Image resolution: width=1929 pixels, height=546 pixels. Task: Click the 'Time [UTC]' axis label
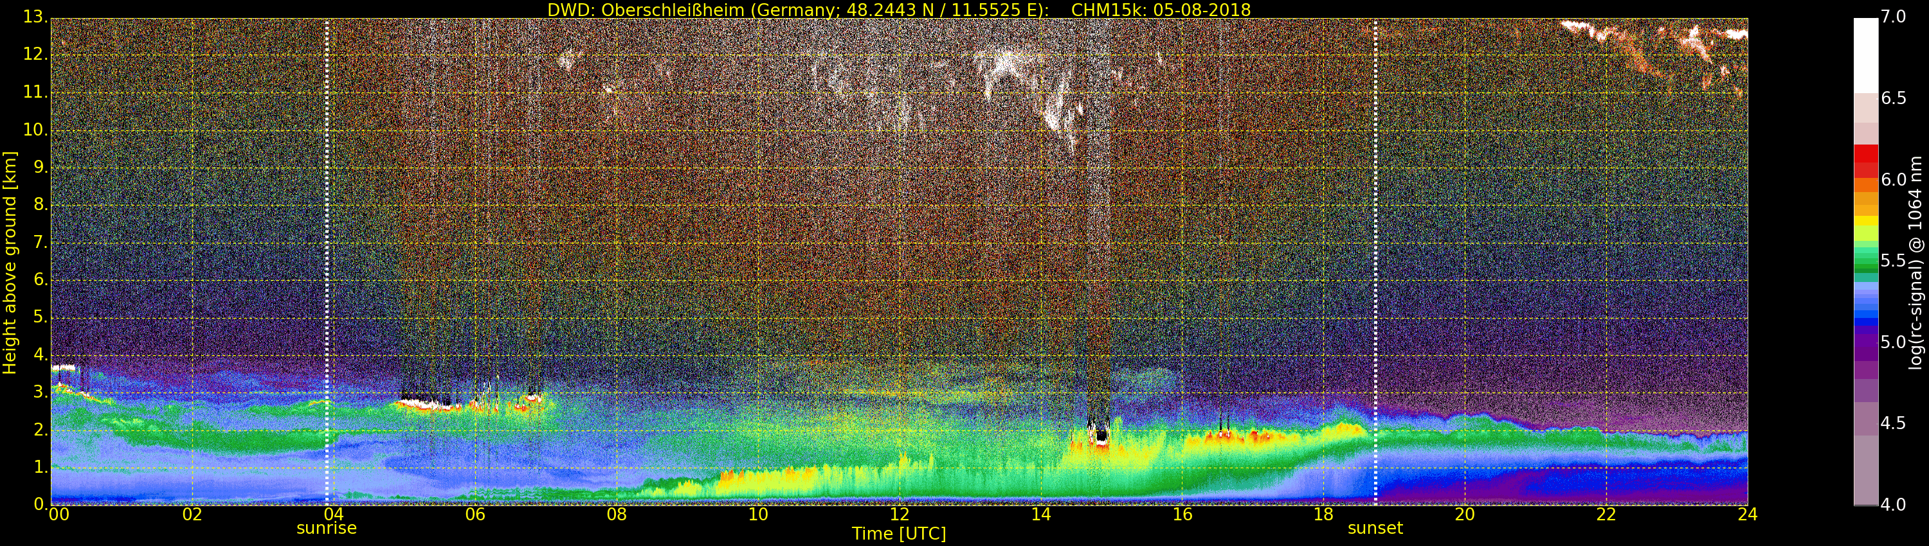[899, 533]
